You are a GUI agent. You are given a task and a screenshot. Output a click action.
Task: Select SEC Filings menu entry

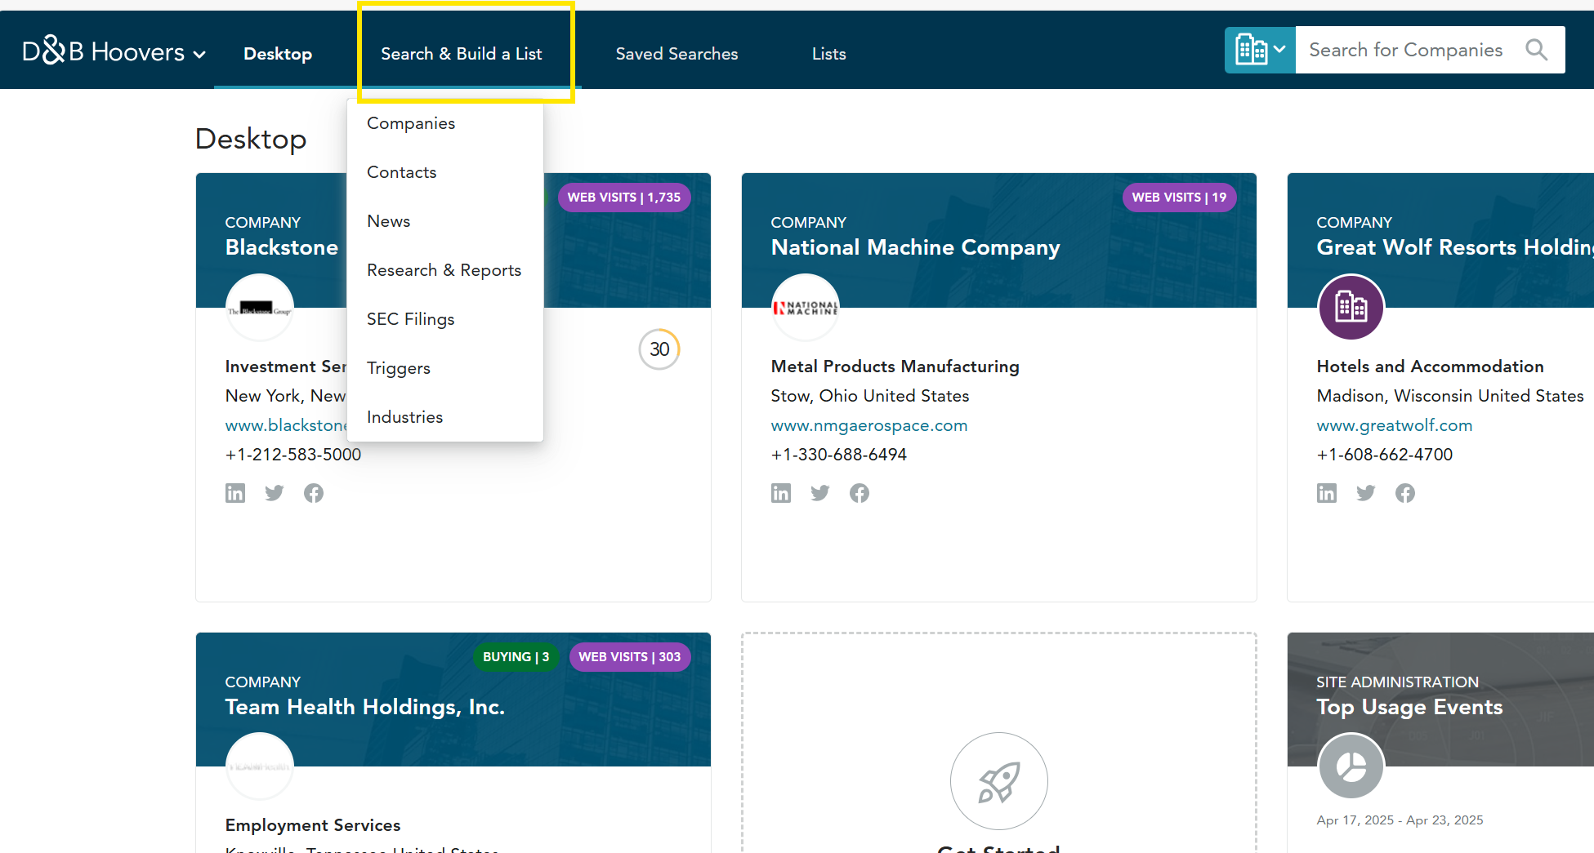point(445,319)
